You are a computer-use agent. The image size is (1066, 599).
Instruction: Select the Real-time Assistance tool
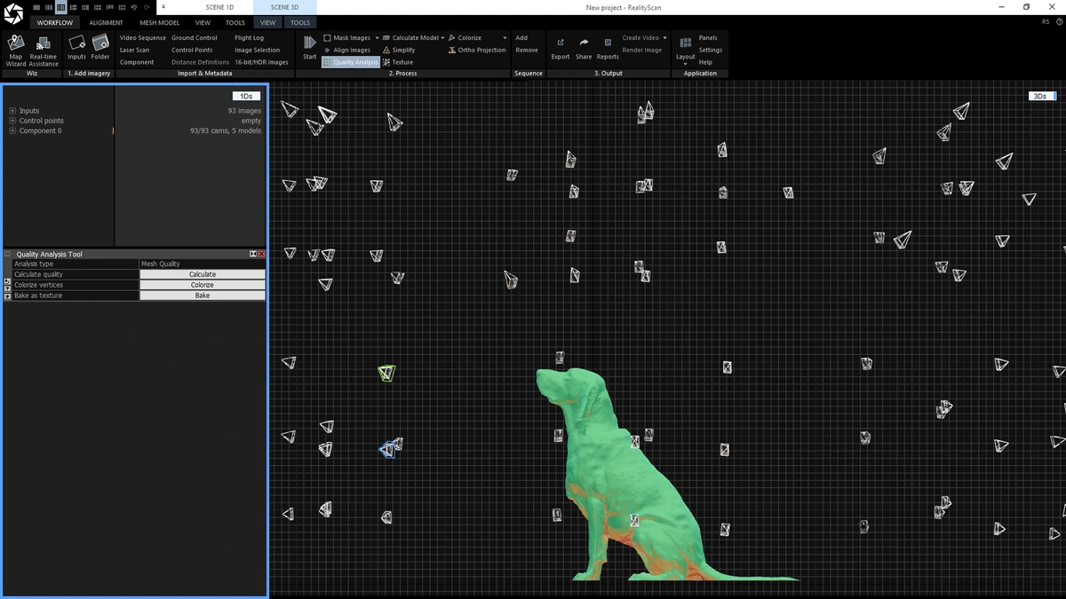pos(43,49)
